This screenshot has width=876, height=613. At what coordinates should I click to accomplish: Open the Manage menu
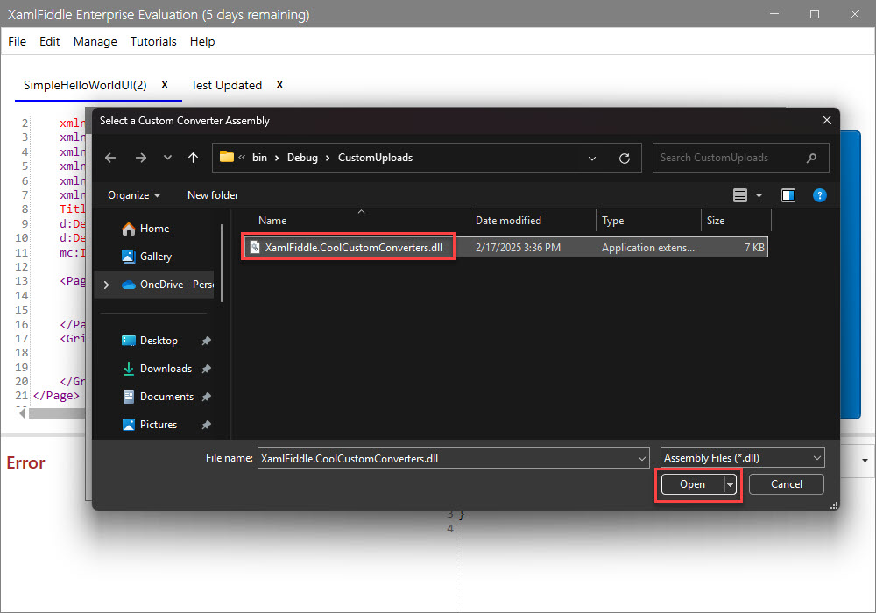point(95,41)
